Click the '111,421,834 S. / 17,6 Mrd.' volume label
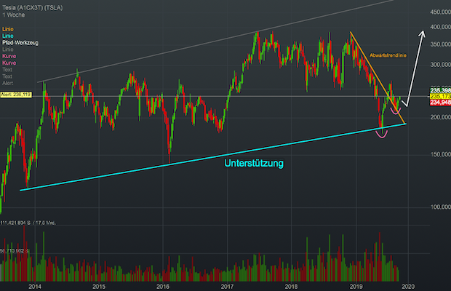451x291 pixels. 28,223
